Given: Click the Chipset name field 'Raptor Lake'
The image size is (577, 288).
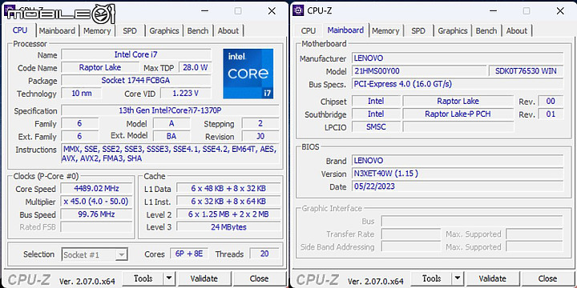Looking at the screenshot, I should pyautogui.click(x=458, y=101).
